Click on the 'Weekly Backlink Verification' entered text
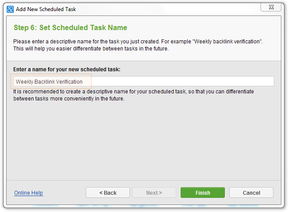The height and width of the screenshot is (212, 288). pyautogui.click(x=49, y=82)
